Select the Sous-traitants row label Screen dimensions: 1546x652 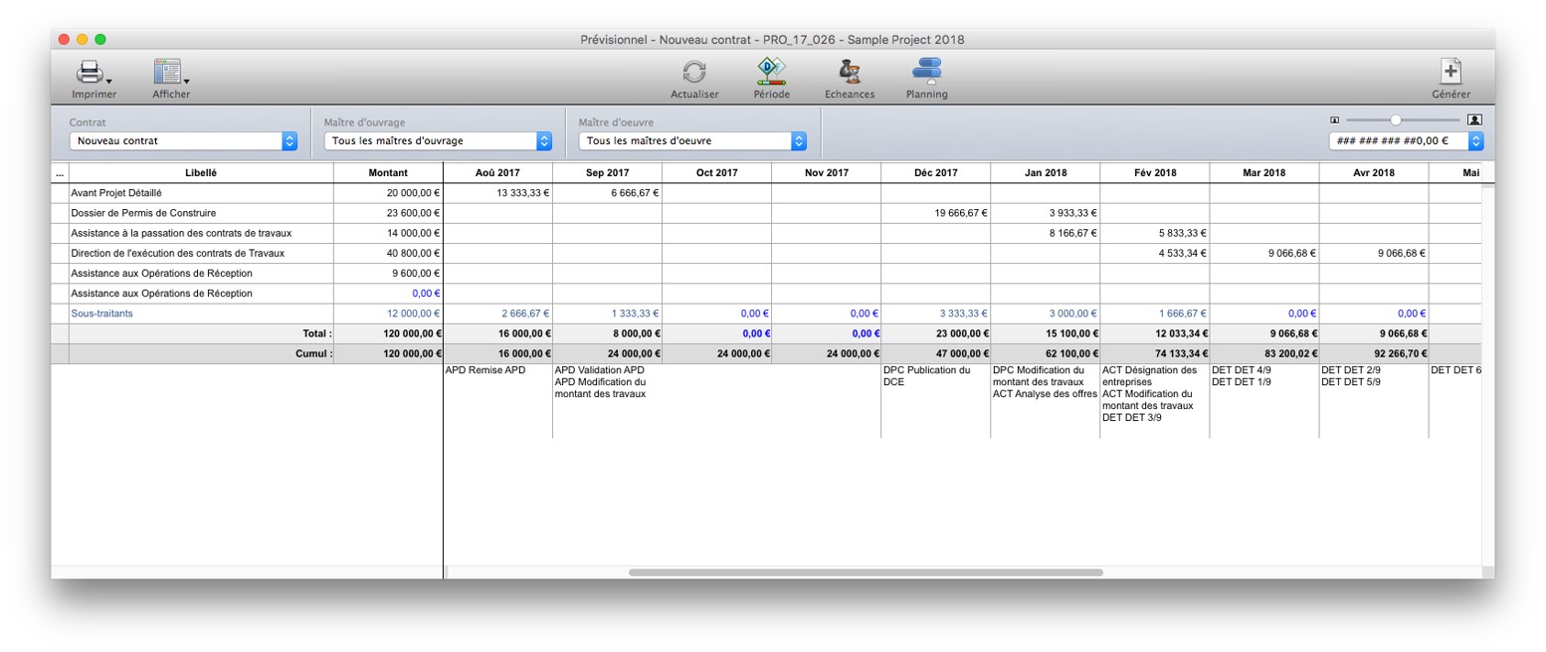(101, 313)
